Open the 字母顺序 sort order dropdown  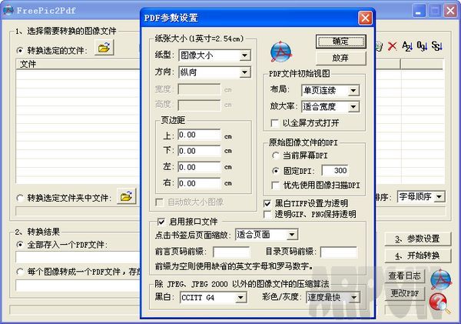(x=439, y=197)
